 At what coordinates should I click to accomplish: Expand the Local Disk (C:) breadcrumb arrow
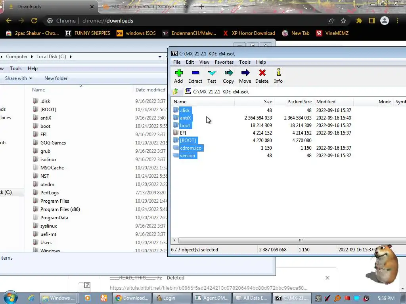coord(71,57)
